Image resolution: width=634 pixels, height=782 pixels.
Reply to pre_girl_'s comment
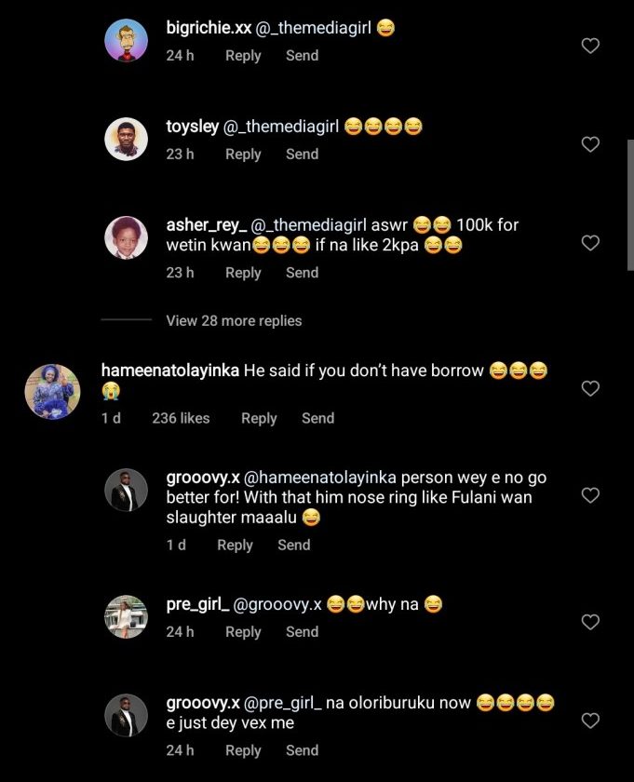coord(243,631)
